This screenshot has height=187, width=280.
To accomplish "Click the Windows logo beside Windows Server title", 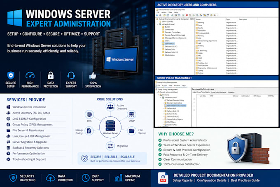I will click(x=15, y=18).
